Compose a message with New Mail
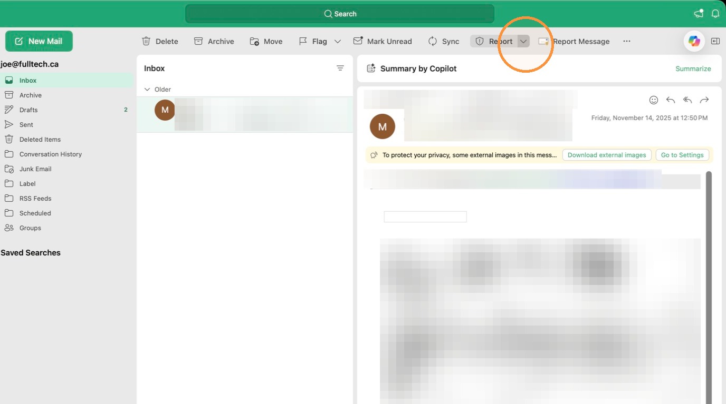726x404 pixels. click(39, 41)
